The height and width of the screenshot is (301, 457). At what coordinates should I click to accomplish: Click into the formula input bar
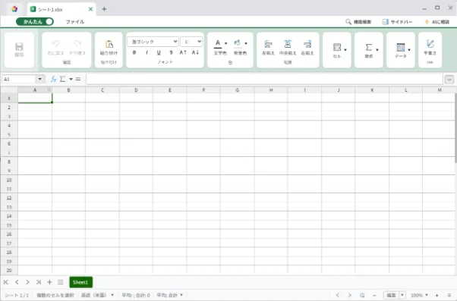pos(264,79)
